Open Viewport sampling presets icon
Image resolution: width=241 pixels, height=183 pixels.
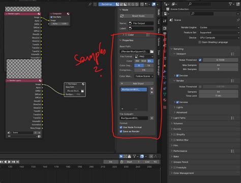tap(232, 54)
